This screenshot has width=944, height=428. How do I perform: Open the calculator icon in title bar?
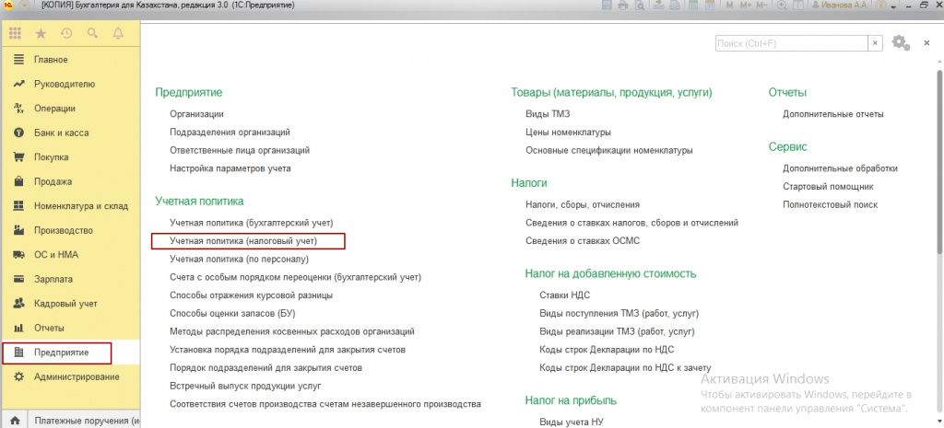pos(693,5)
